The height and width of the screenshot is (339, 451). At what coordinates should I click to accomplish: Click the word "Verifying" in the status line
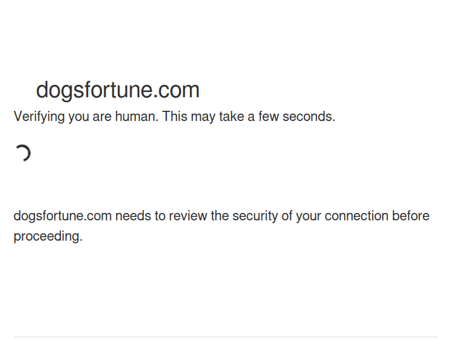click(x=39, y=117)
